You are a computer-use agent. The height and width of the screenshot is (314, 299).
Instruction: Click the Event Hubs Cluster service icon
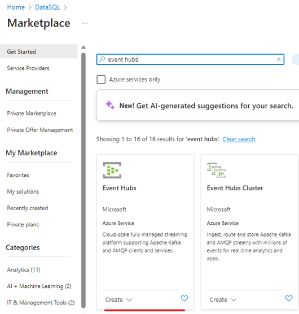[x=217, y=170]
